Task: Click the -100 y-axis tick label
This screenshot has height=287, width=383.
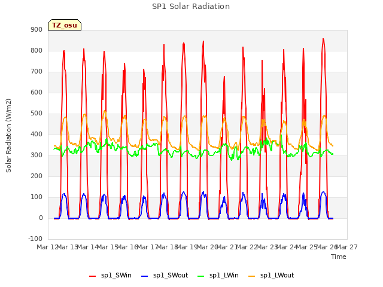Action: [x=35, y=239]
